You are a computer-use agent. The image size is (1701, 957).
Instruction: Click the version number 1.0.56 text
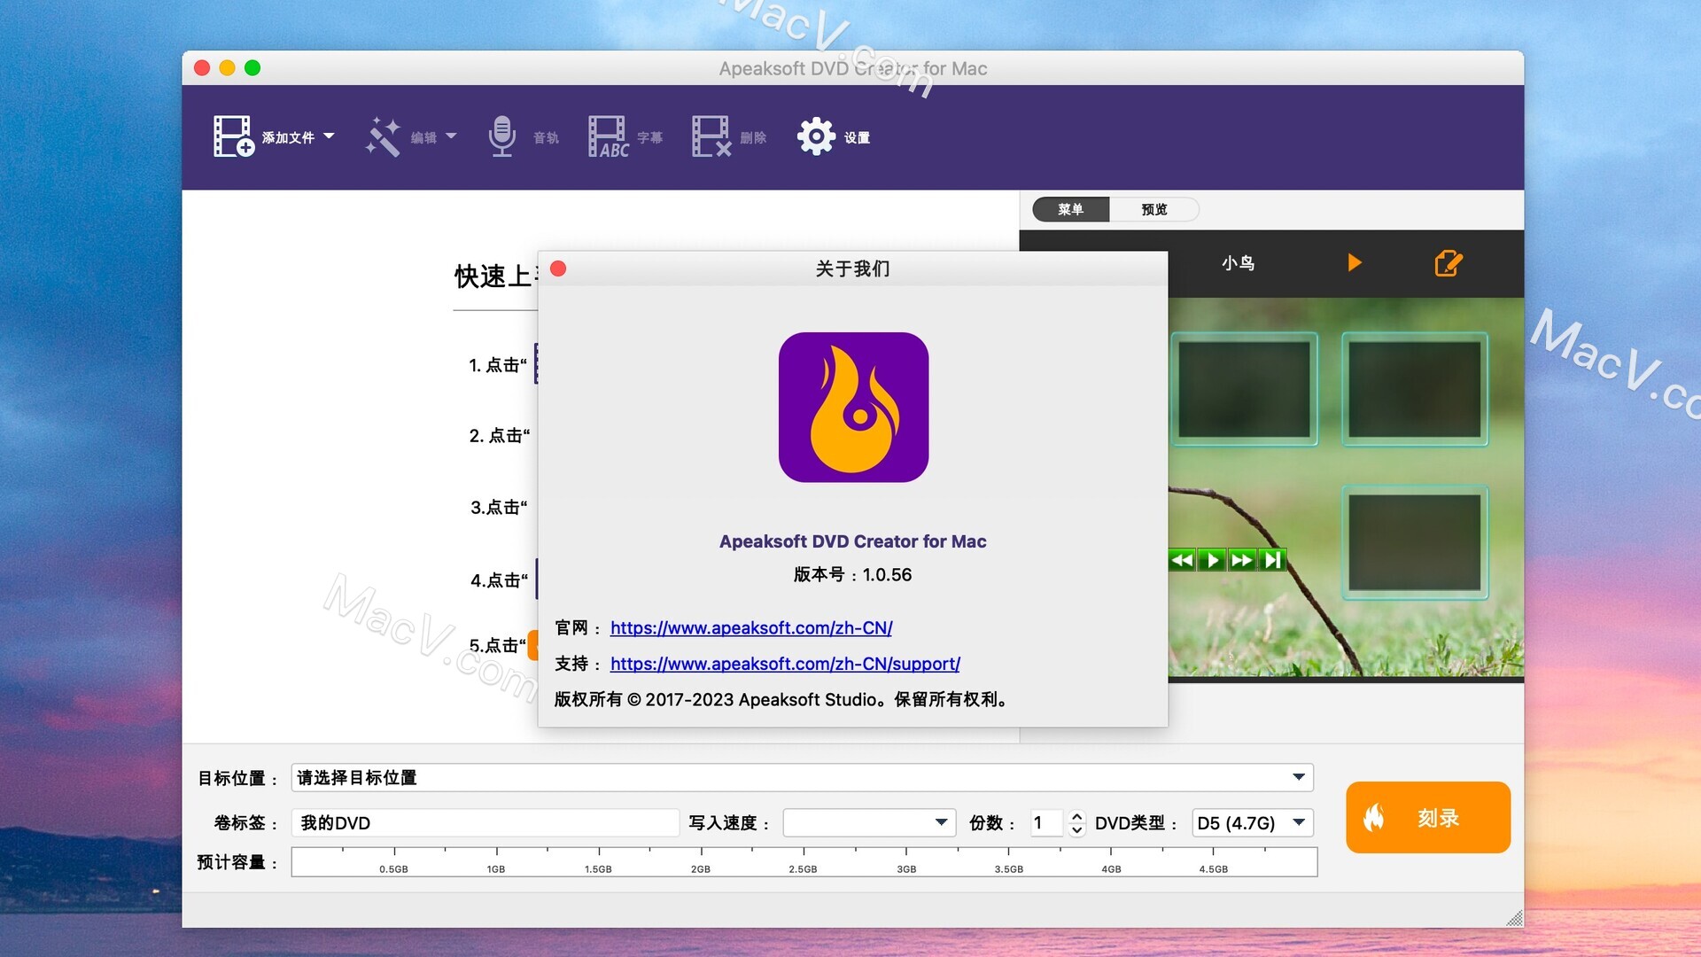coord(887,574)
